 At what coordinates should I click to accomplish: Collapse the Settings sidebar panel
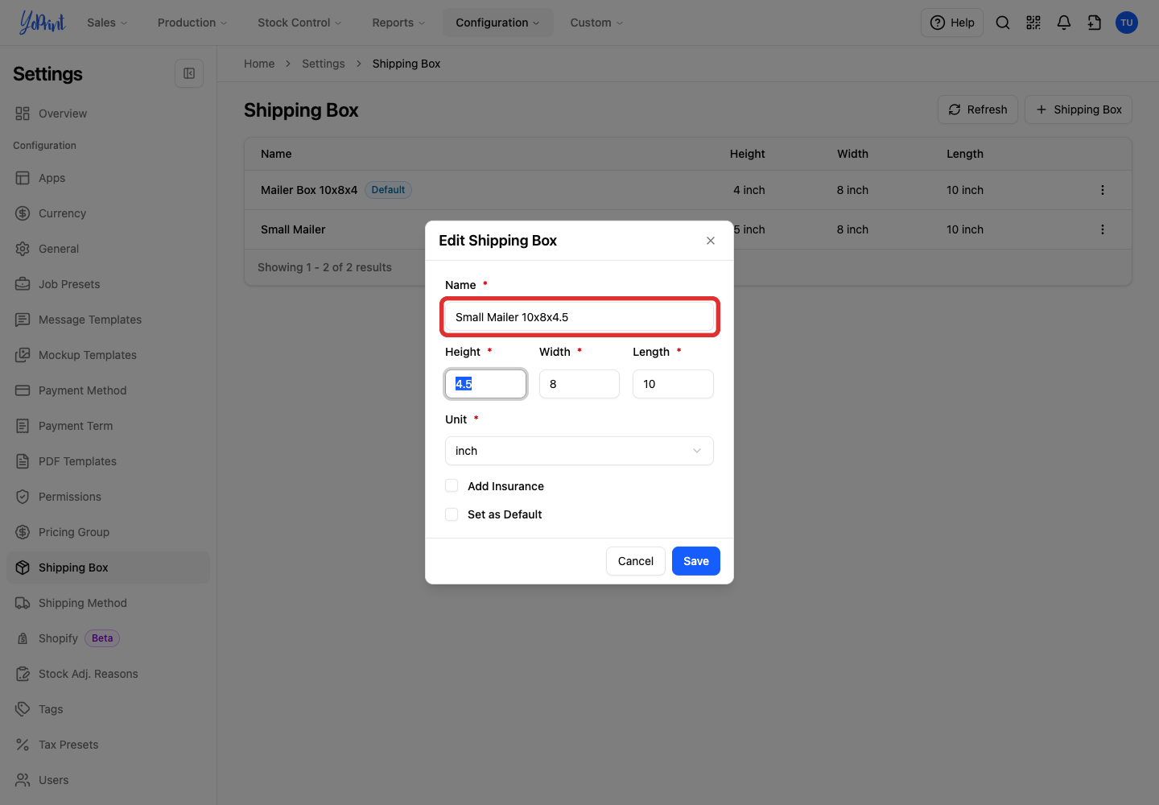(189, 73)
